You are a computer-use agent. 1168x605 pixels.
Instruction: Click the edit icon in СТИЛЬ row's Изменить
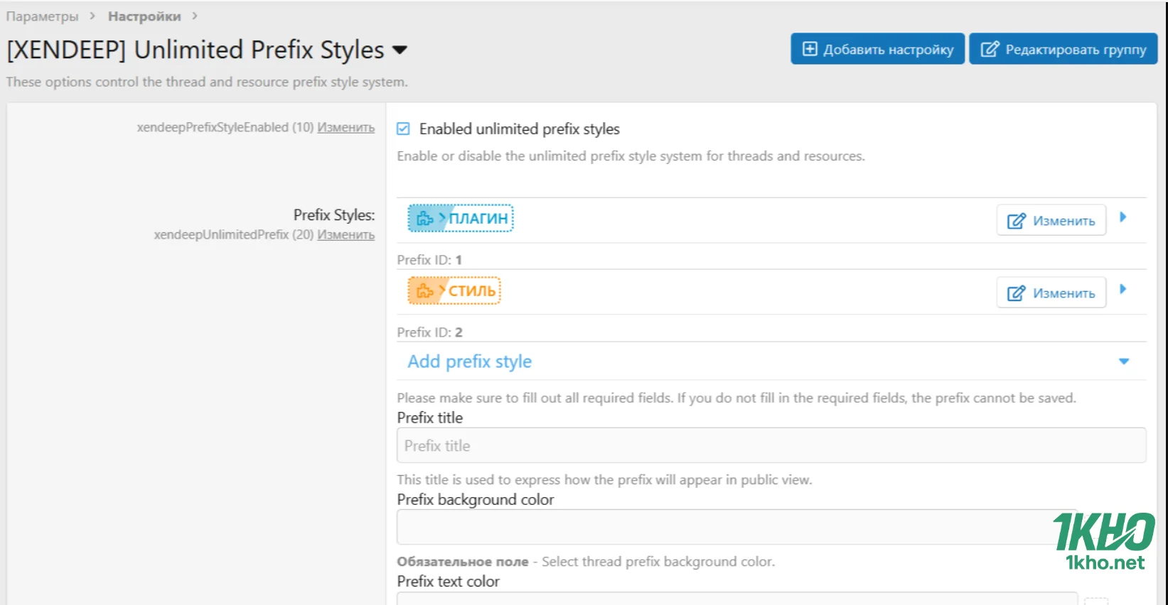1017,293
